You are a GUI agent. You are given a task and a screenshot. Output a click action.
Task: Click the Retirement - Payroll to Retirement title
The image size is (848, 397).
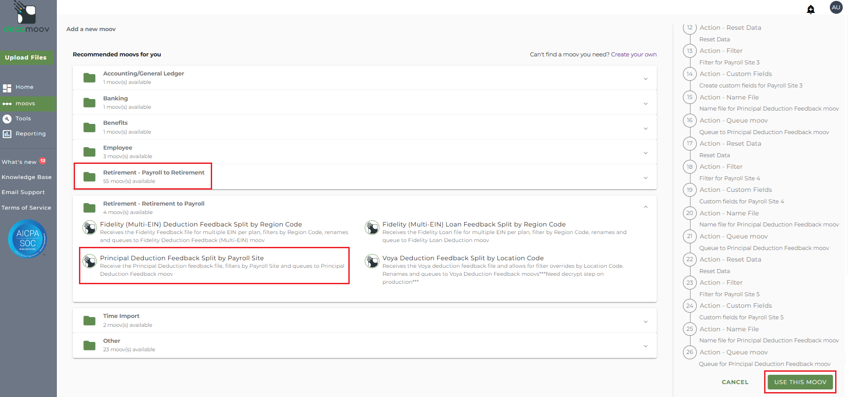[154, 173]
